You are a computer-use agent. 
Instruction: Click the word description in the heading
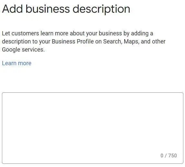[x=101, y=9]
